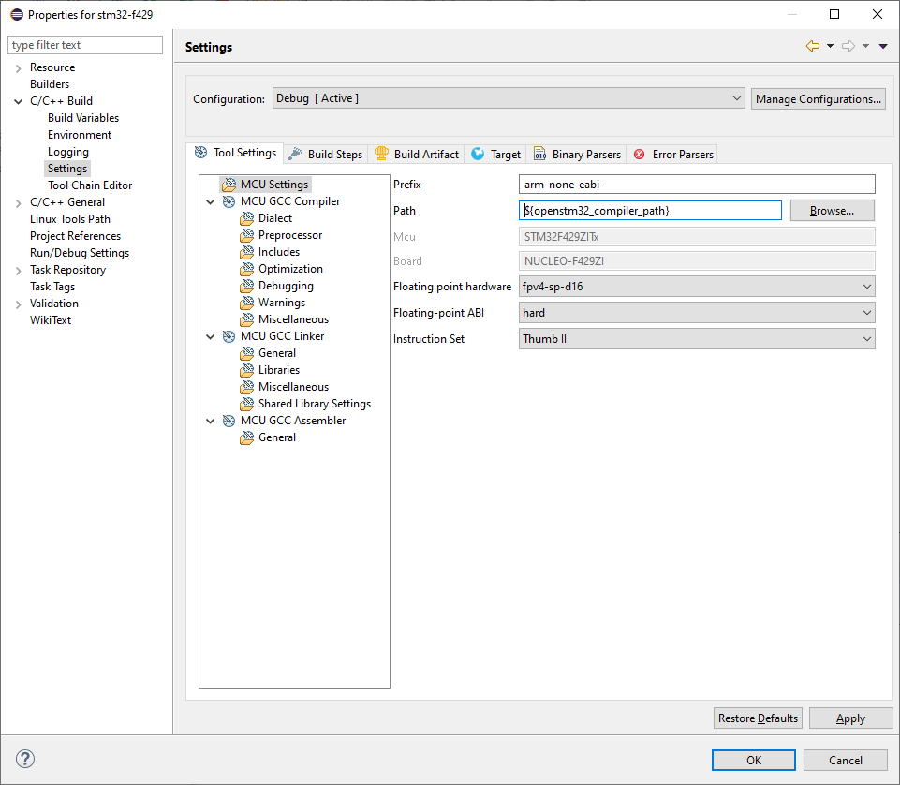Viewport: 900px width, 785px height.
Task: Select Linux Tools Path entry
Action: tap(70, 219)
